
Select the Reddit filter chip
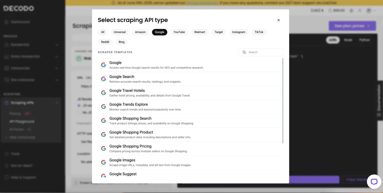(x=105, y=42)
